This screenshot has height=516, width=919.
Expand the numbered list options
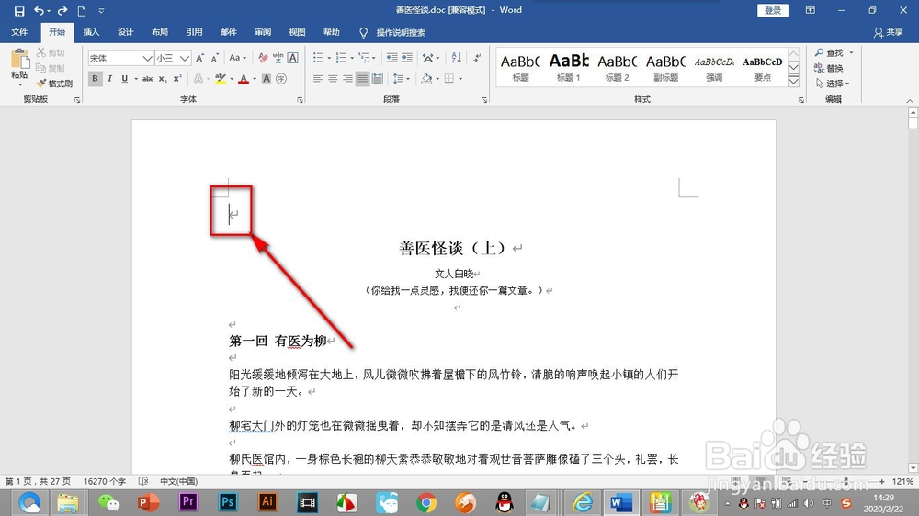pos(352,58)
